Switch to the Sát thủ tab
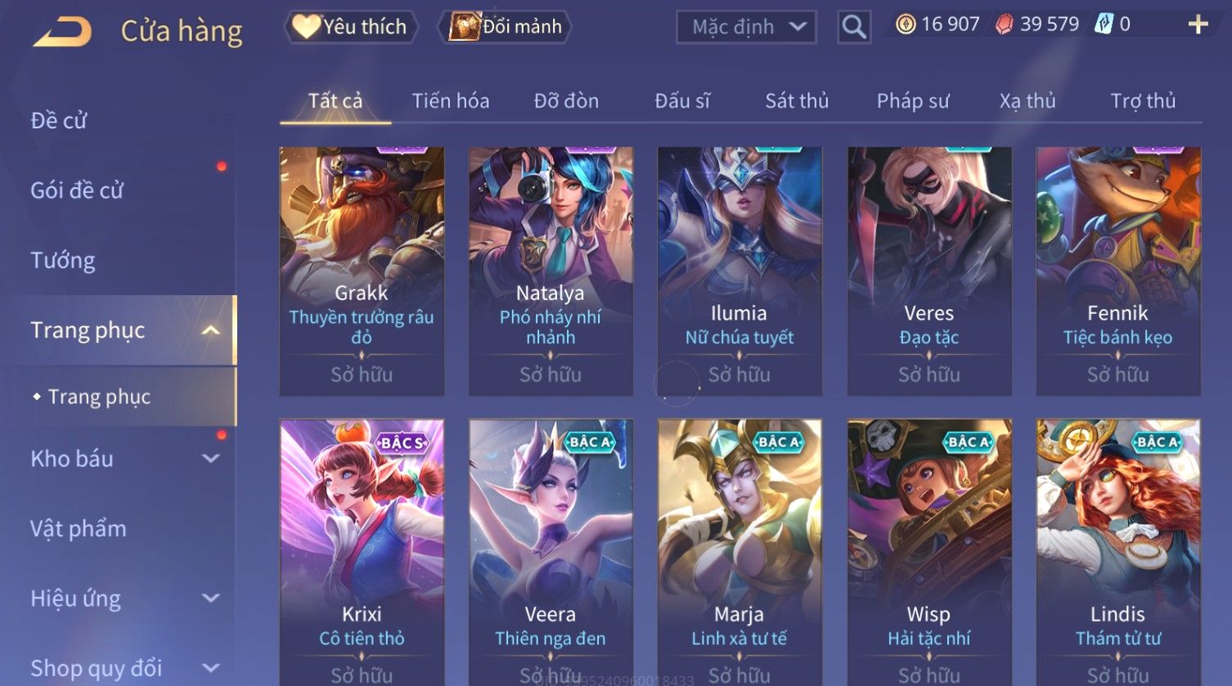This screenshot has height=686, width=1232. [x=797, y=101]
